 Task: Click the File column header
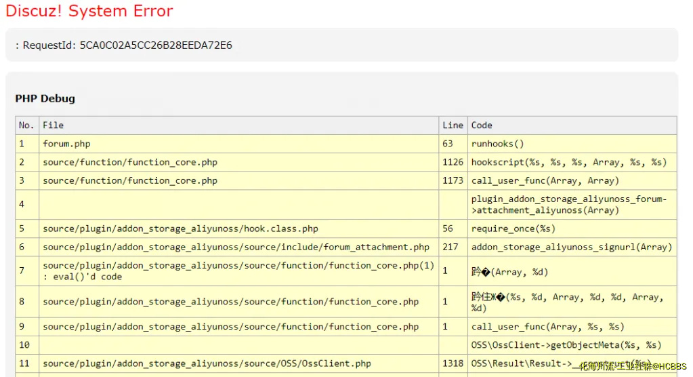coord(238,125)
